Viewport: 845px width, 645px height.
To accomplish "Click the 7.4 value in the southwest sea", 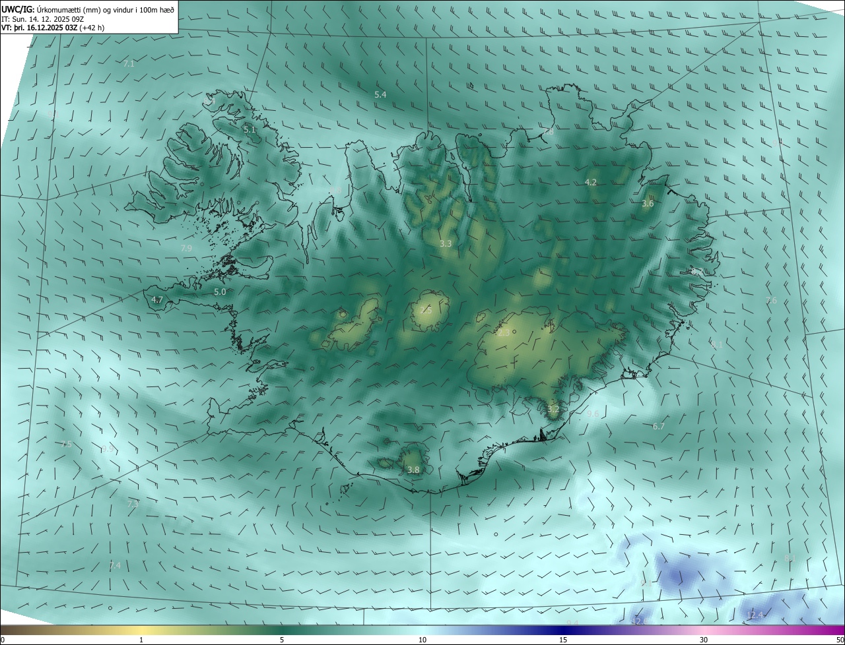I will click(115, 565).
